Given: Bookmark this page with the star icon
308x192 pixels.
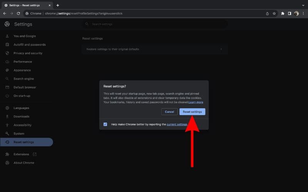Looking at the screenshot, I should click(274, 13).
